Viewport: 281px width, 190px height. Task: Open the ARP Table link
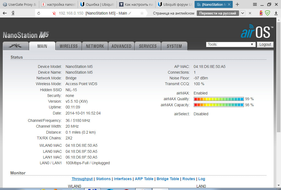tap(144, 179)
